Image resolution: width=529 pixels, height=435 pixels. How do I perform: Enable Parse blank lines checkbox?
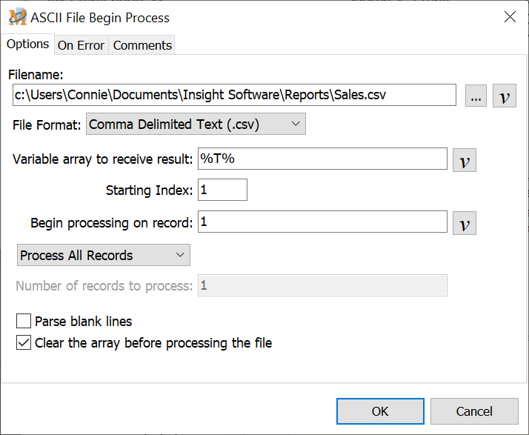[x=24, y=322]
